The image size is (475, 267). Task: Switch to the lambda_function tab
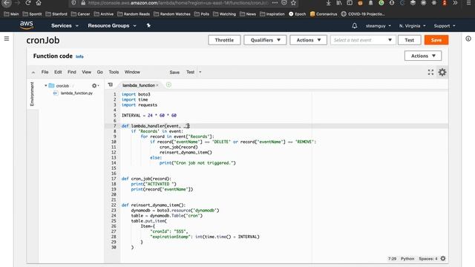click(139, 85)
